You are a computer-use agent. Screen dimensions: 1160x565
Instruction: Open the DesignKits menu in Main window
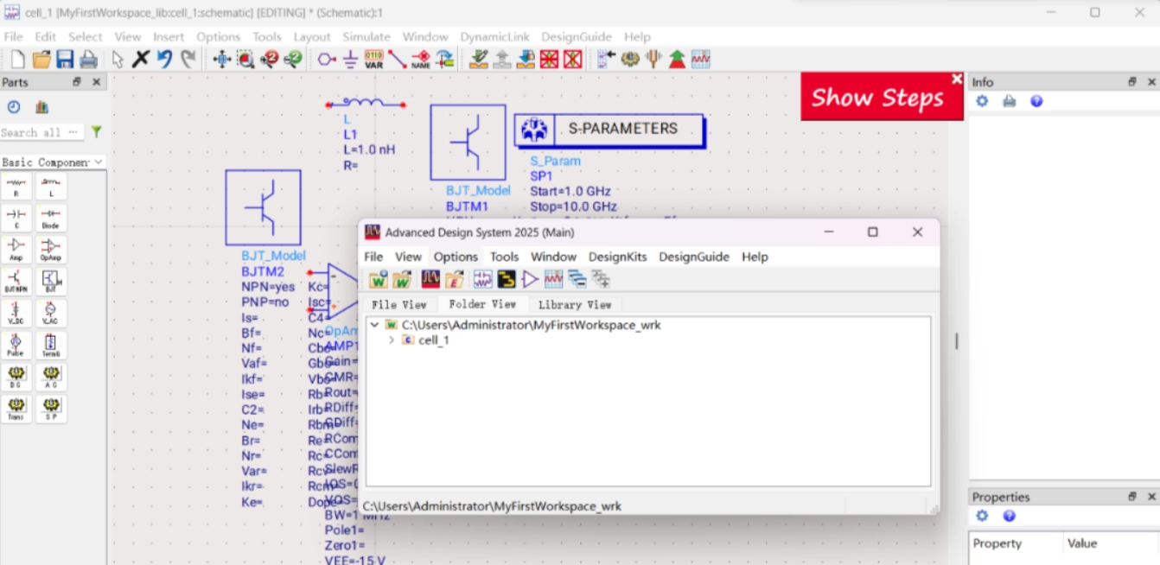point(617,257)
